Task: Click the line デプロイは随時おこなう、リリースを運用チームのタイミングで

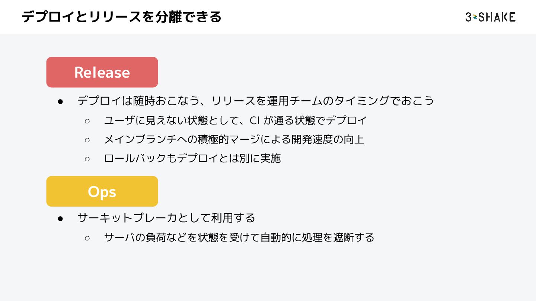Action: [255, 101]
